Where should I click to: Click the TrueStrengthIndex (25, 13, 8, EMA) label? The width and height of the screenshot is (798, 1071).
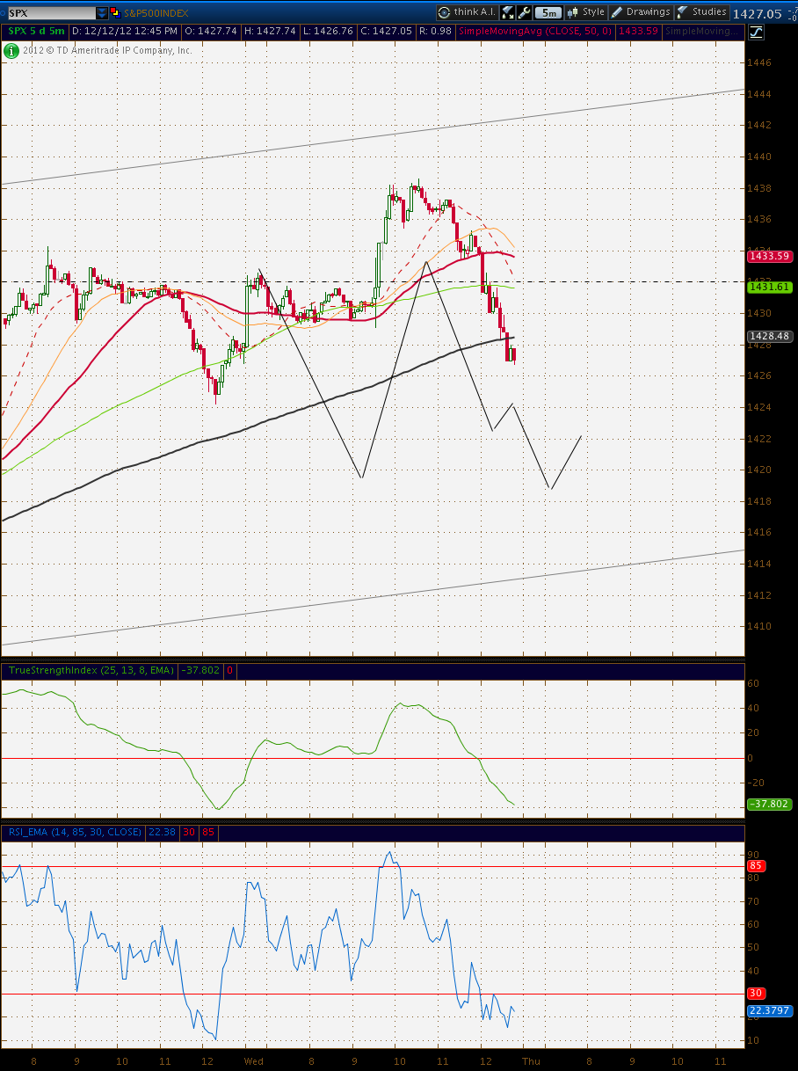91,670
